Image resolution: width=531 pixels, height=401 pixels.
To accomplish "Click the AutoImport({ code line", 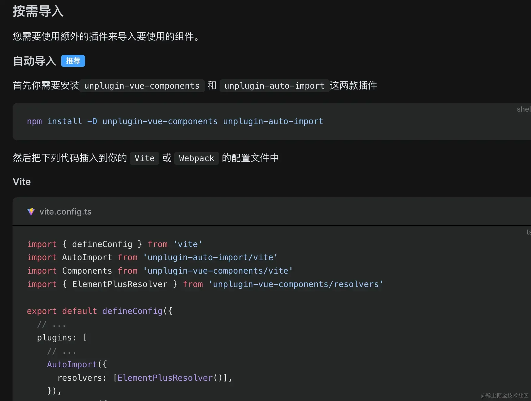I will [77, 365].
